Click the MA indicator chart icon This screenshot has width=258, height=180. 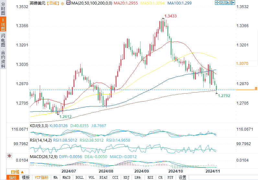point(68,3)
